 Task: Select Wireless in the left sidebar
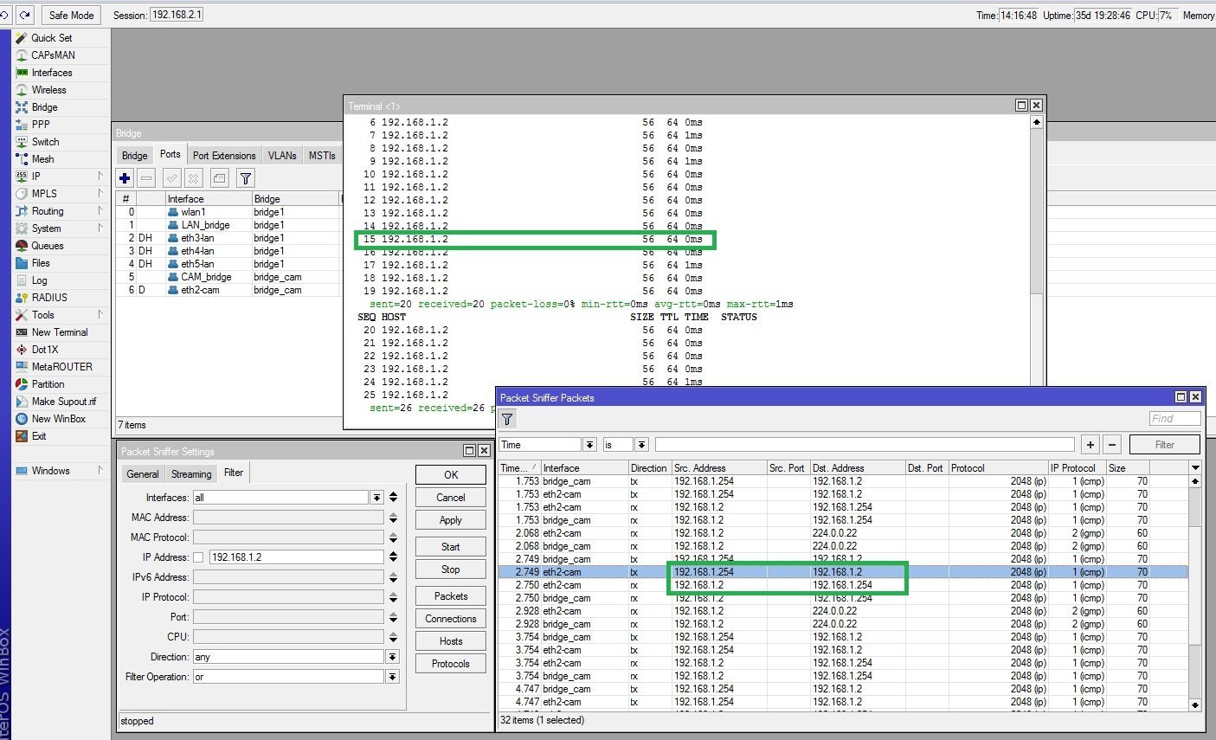48,90
